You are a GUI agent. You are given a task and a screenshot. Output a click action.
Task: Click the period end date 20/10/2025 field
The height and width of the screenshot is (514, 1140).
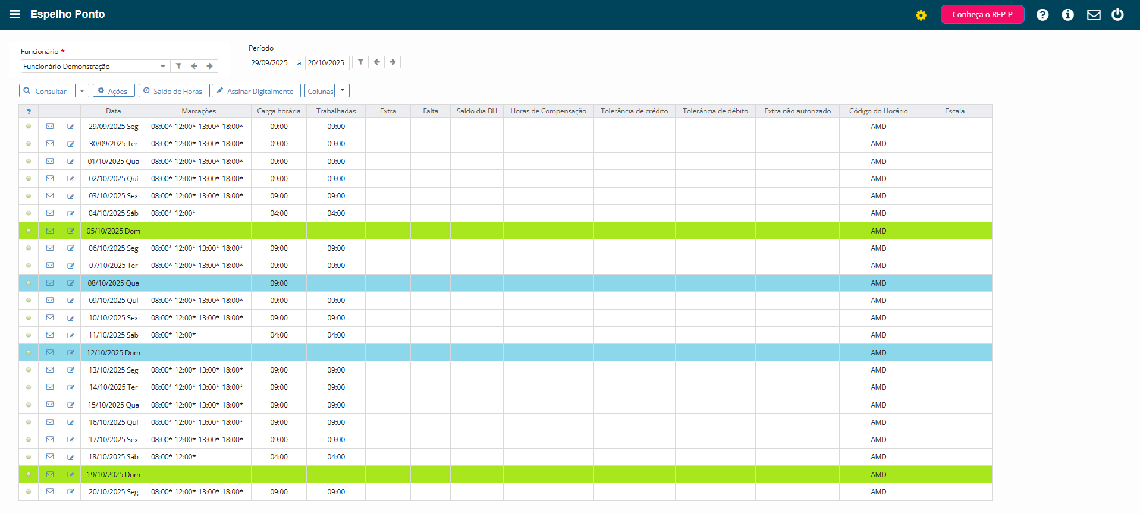coord(326,62)
